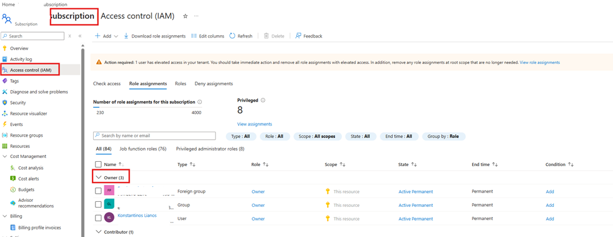The image size is (613, 237).
Task: Open the Security shield icon
Action: pyautogui.click(x=4, y=103)
